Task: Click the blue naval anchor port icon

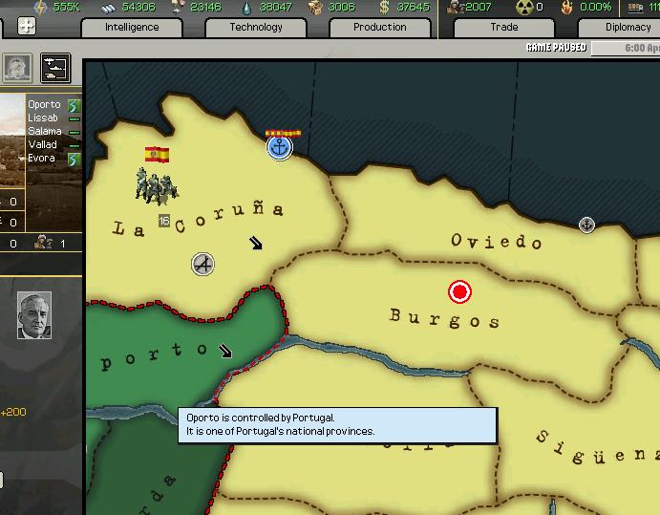Action: click(279, 147)
